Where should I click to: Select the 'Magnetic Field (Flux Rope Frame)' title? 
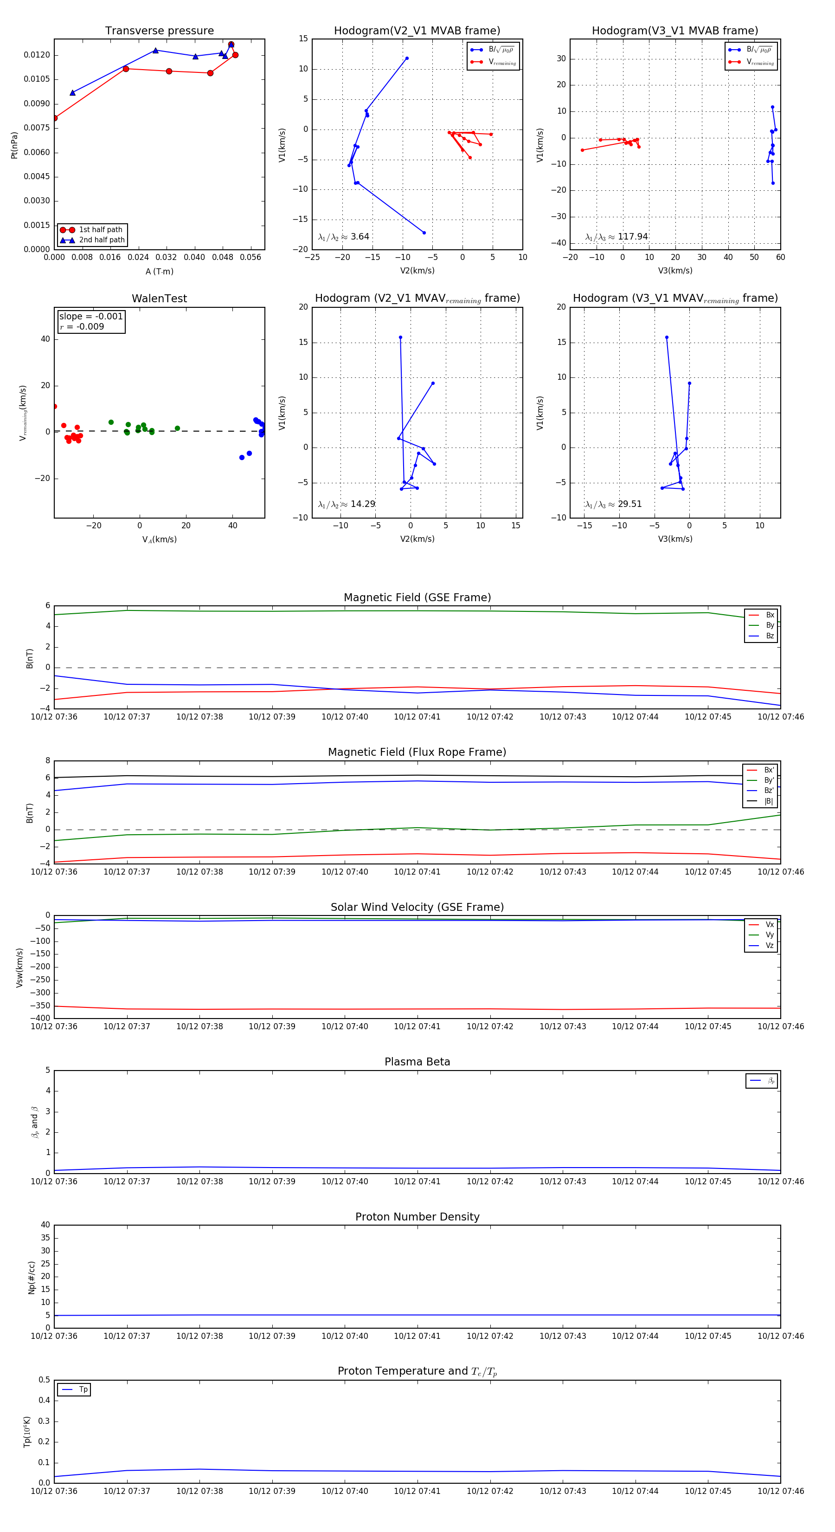coord(417,753)
